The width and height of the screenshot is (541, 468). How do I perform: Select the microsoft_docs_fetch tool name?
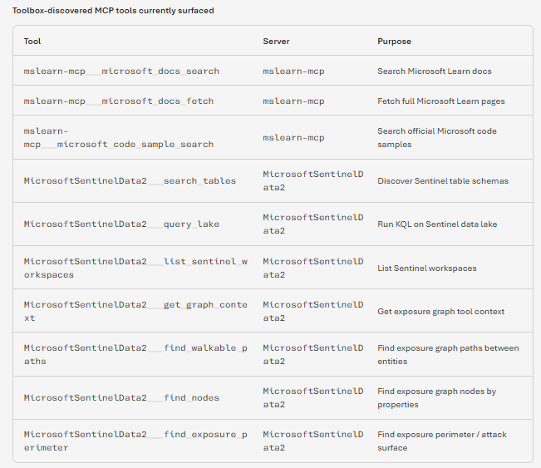coord(119,101)
